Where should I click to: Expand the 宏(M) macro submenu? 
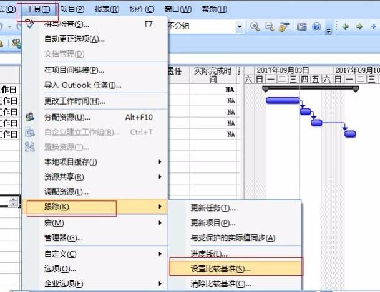(95, 223)
